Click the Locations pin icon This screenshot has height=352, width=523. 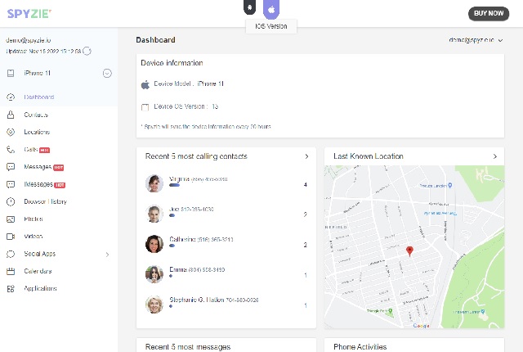tap(11, 133)
